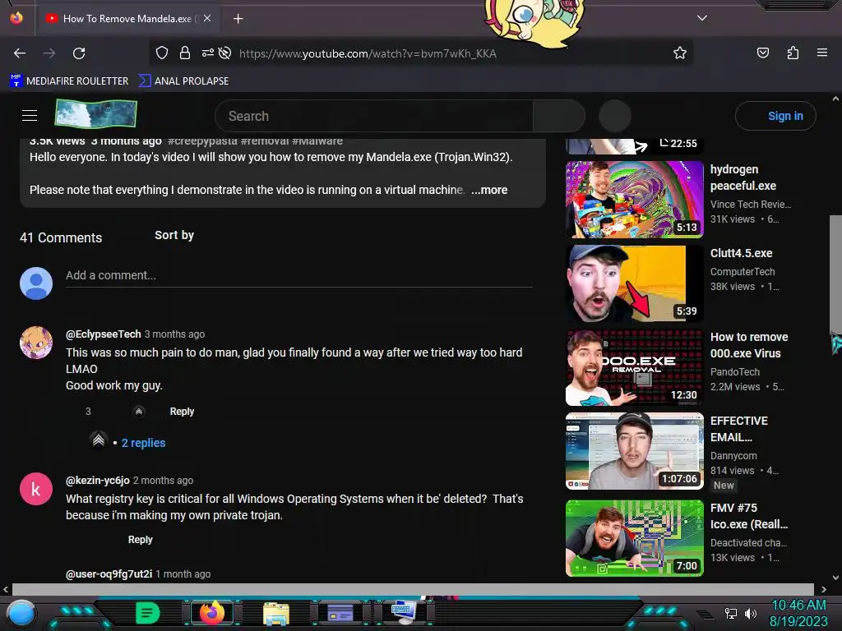
Task: Expand description with ...more
Action: pyautogui.click(x=489, y=190)
